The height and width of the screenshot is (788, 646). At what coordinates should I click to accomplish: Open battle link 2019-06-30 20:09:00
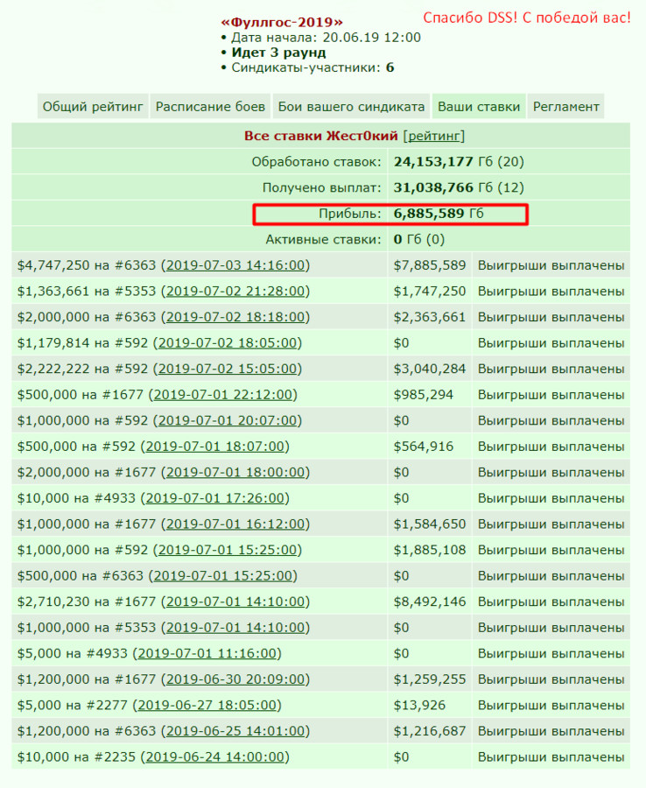coord(235,679)
